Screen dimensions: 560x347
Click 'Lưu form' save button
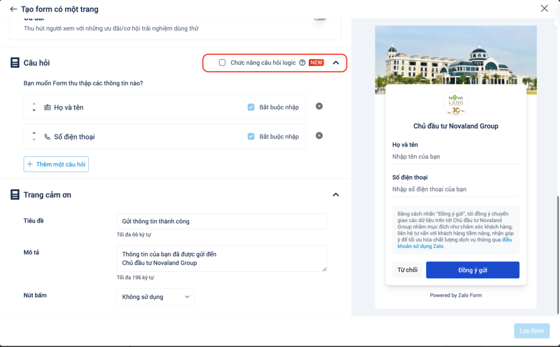pyautogui.click(x=532, y=331)
